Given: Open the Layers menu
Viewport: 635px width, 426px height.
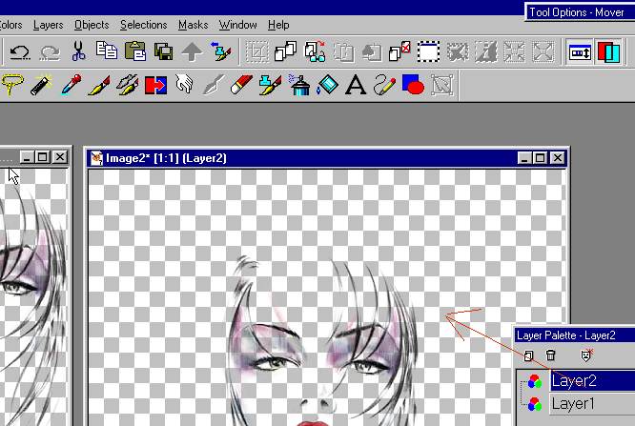Looking at the screenshot, I should tap(49, 25).
